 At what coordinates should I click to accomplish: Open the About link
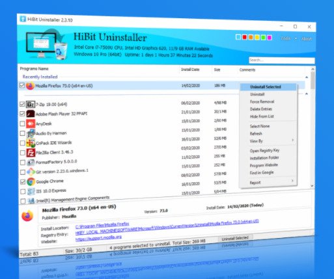pyautogui.click(x=307, y=39)
